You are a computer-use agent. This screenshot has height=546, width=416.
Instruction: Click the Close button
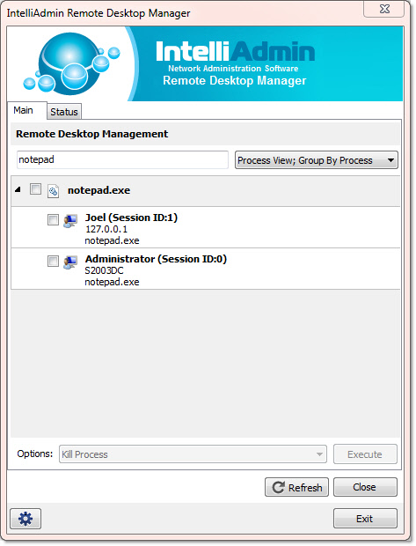pos(365,487)
